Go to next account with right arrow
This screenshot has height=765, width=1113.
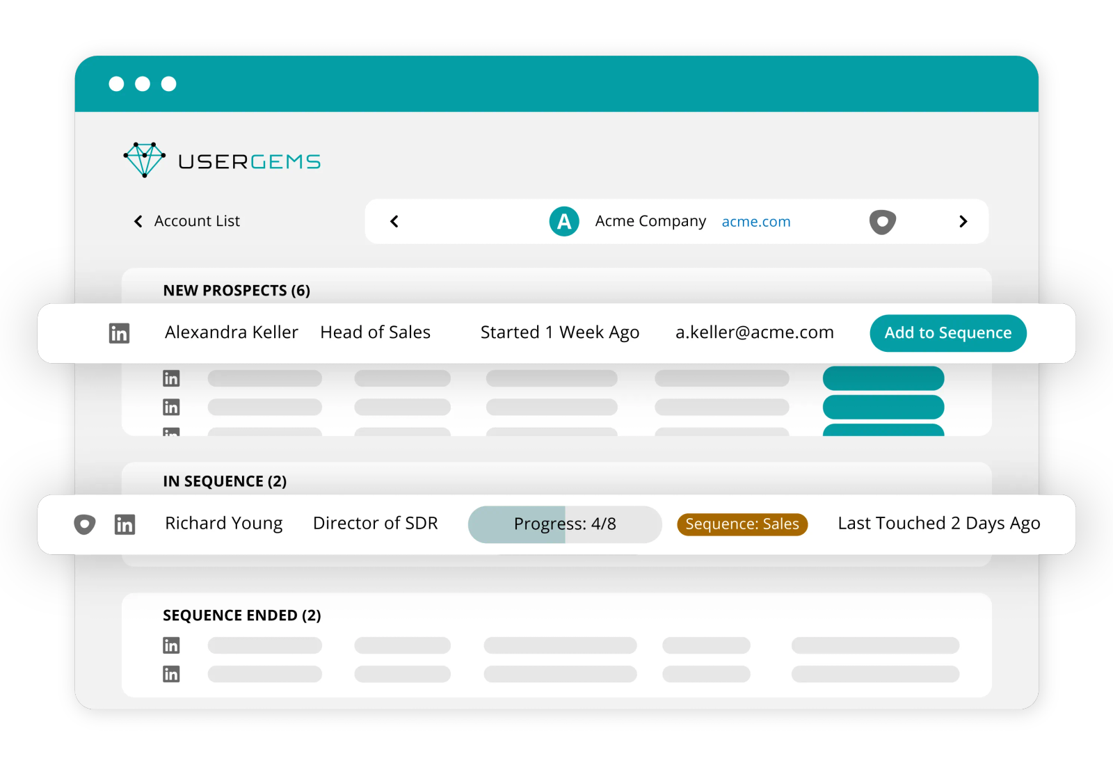point(963,221)
